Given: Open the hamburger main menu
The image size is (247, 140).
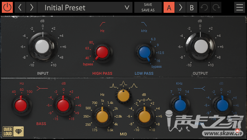Looking at the screenshot, I should (x=240, y=7).
